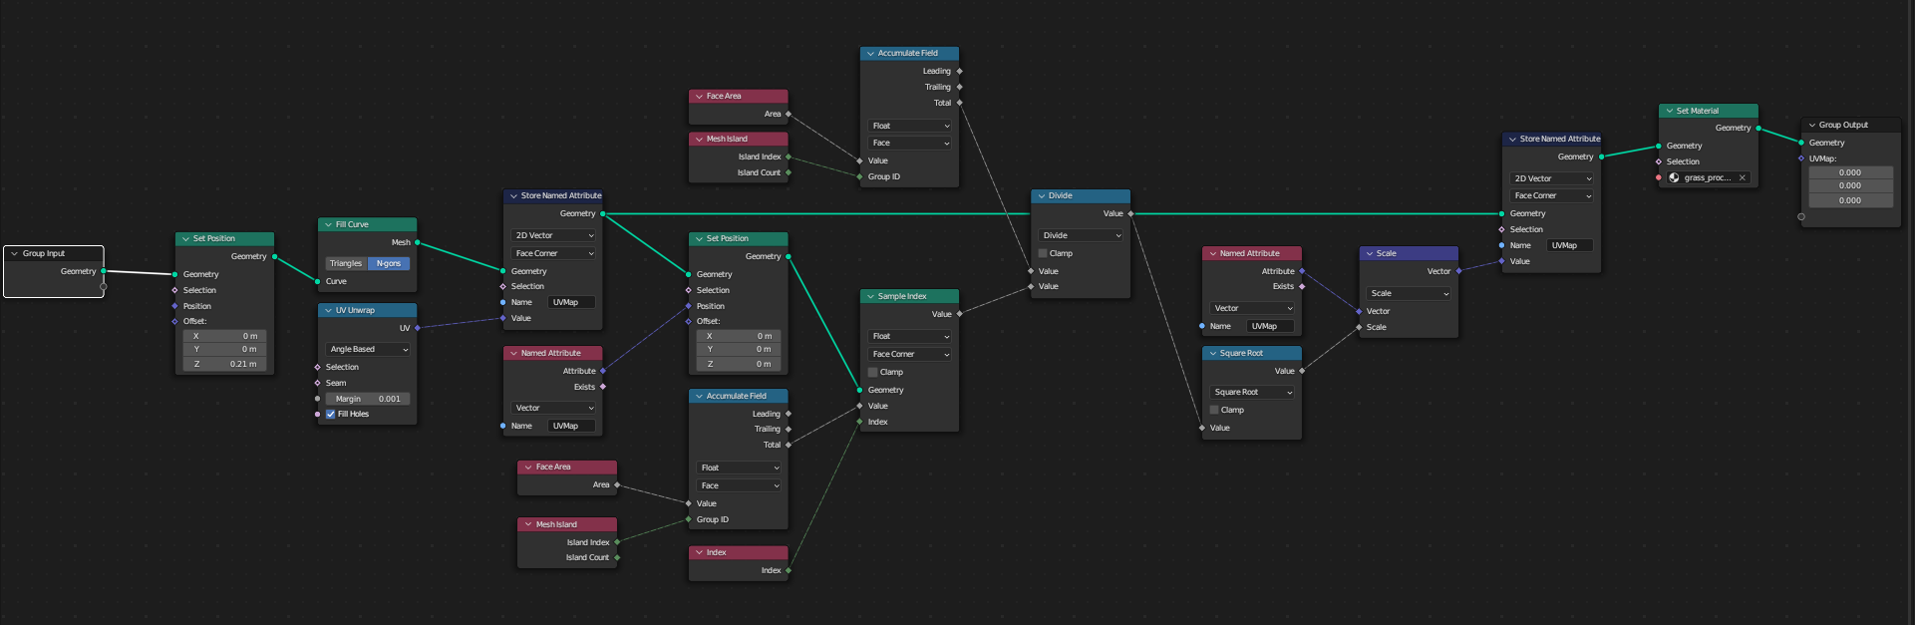This screenshot has height=625, width=1915.
Task: Click the Seam input label in UV Unwrap
Action: 336,383
